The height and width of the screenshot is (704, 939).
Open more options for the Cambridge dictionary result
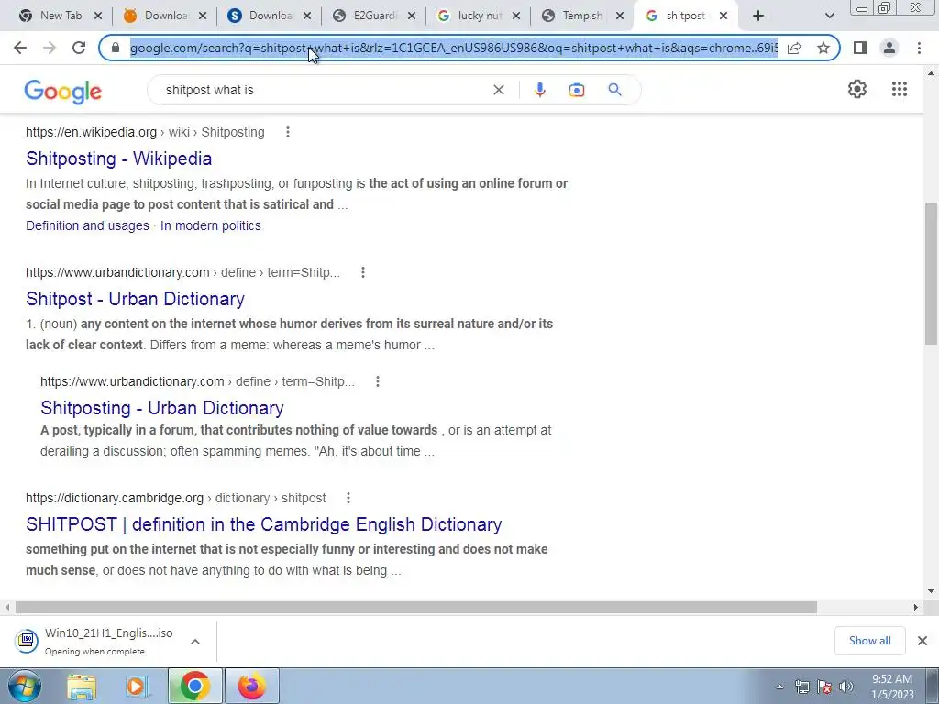point(348,498)
